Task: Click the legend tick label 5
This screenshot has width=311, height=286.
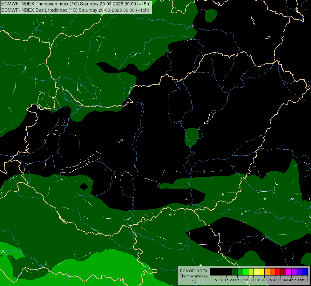Action: [216, 280]
